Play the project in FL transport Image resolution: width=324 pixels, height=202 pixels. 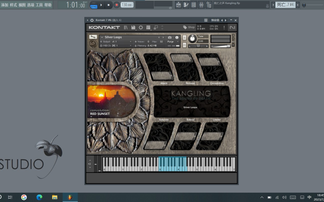pos(101,5)
